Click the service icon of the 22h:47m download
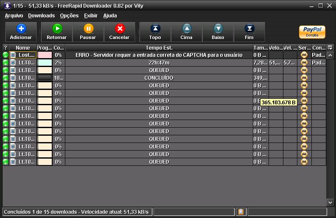The width and height of the screenshot is (336, 218). tap(304, 63)
